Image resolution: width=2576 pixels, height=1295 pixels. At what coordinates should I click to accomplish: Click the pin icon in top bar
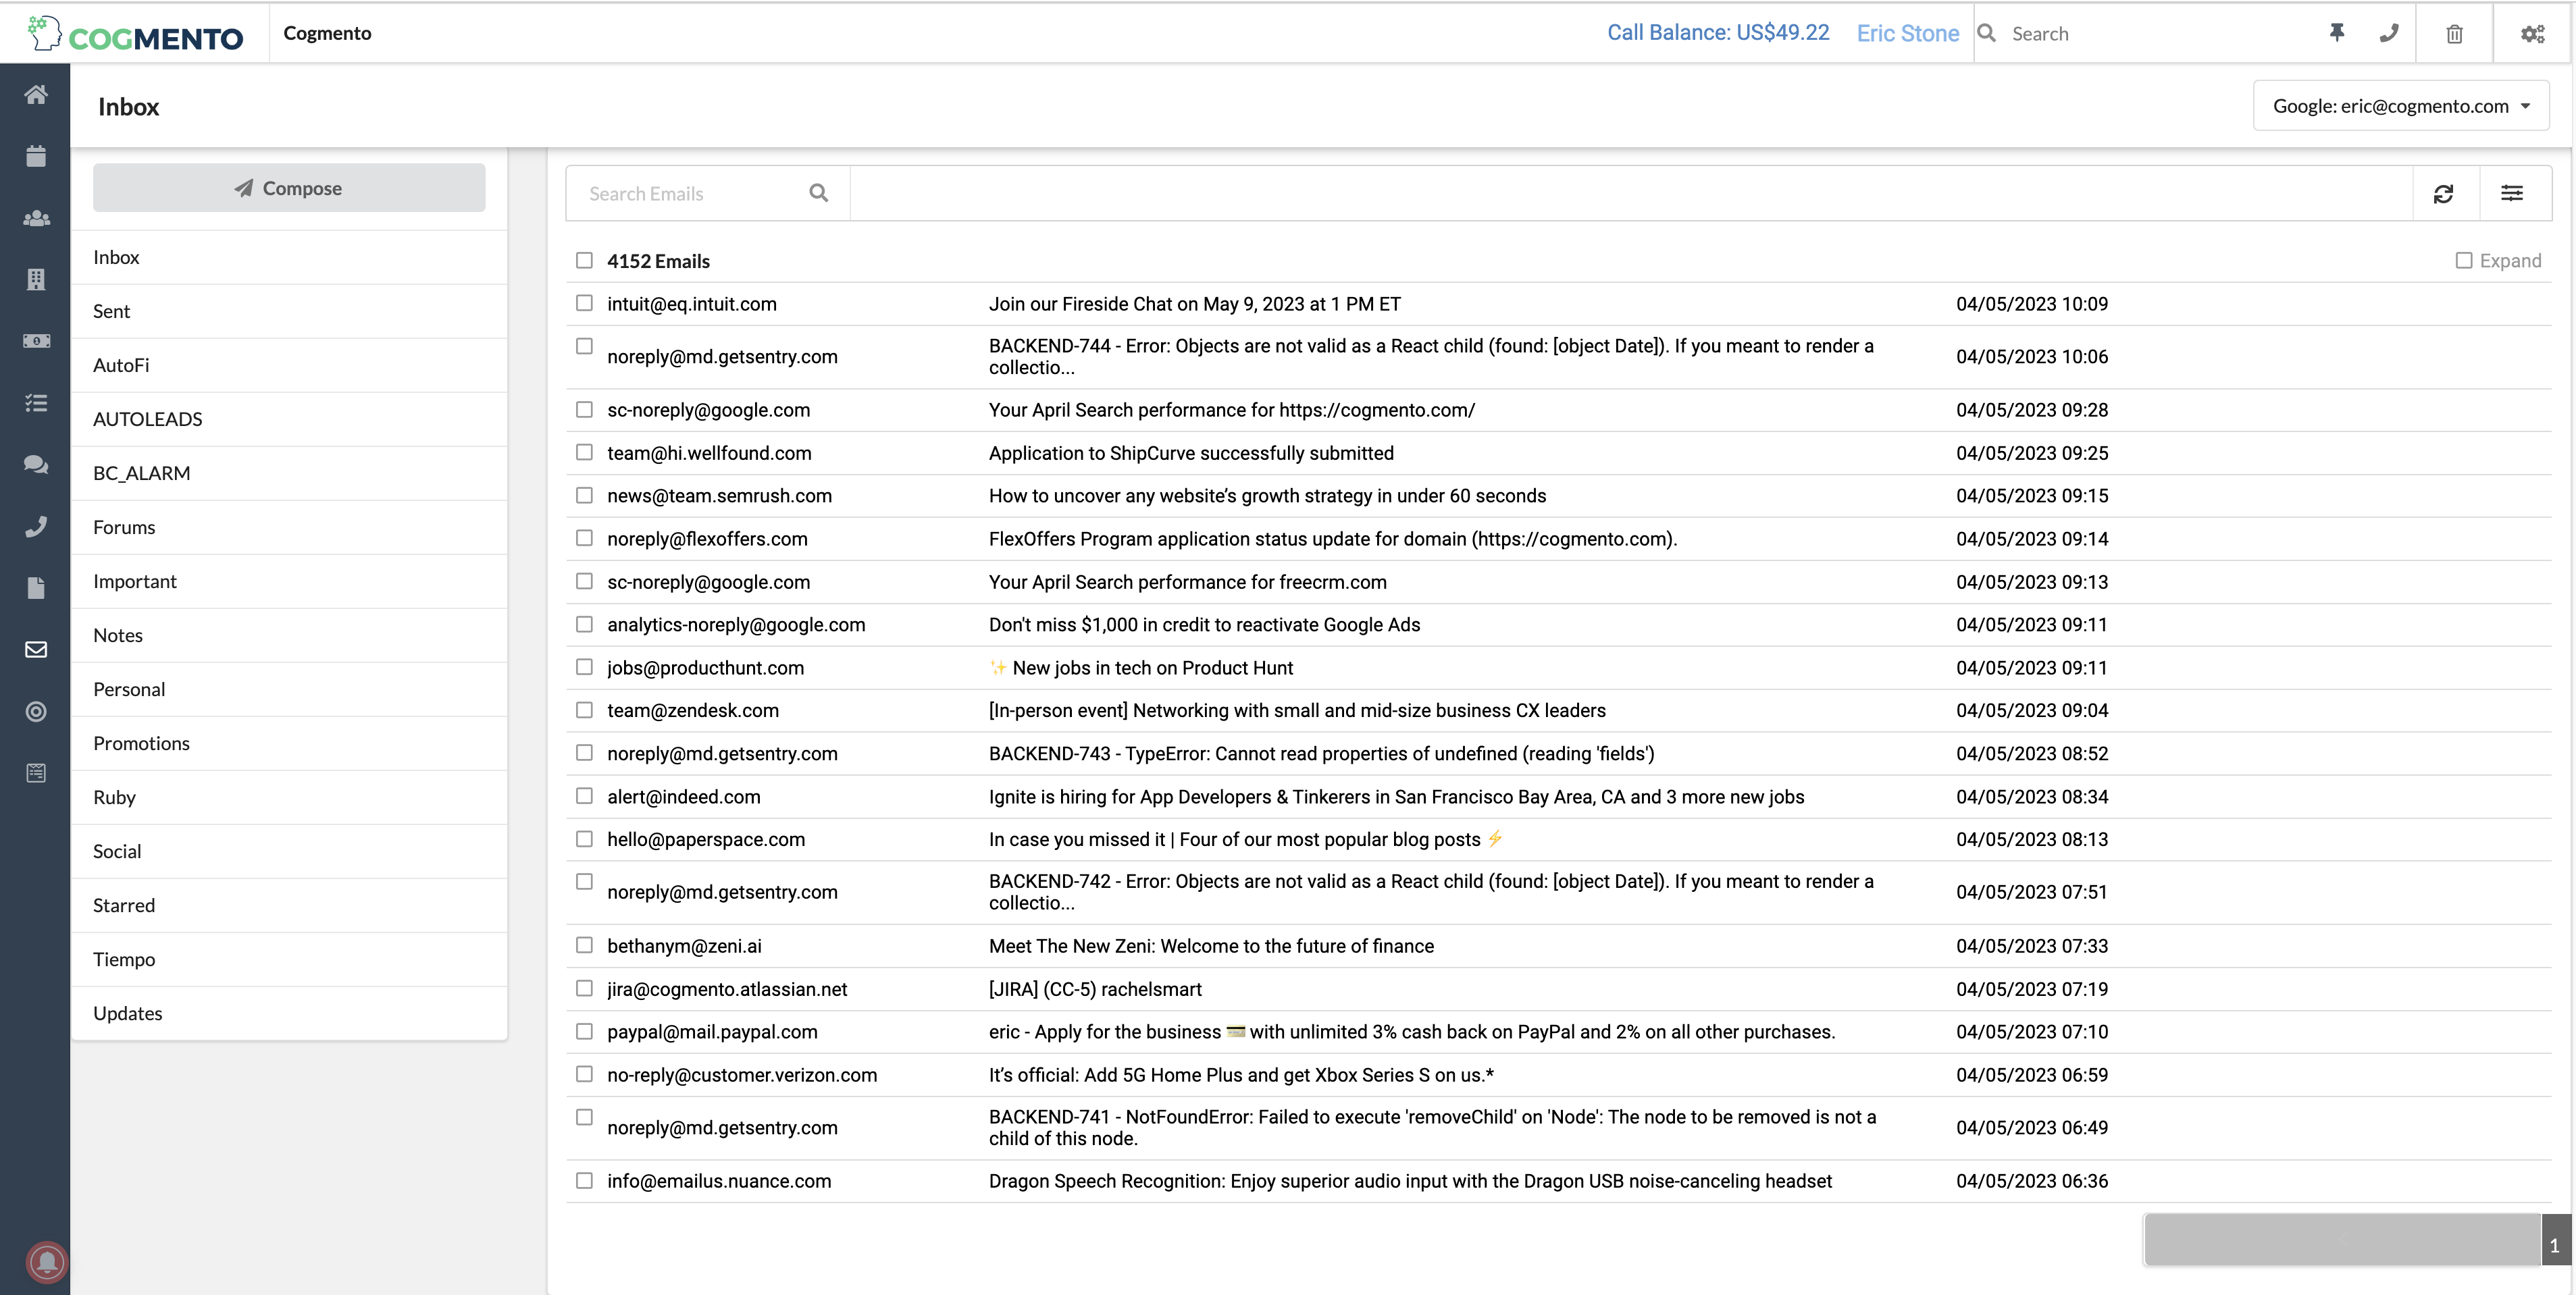(2337, 33)
